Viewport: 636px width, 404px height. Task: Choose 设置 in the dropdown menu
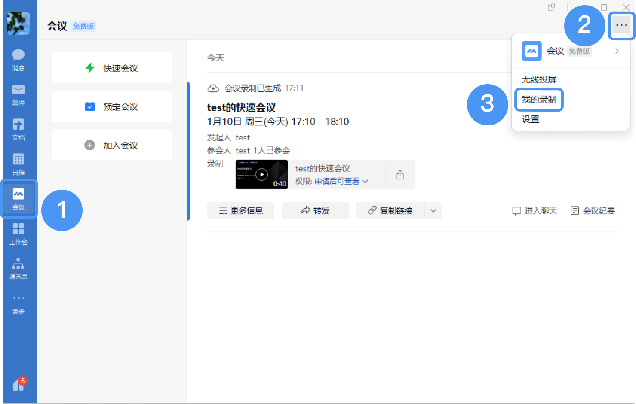pos(530,119)
